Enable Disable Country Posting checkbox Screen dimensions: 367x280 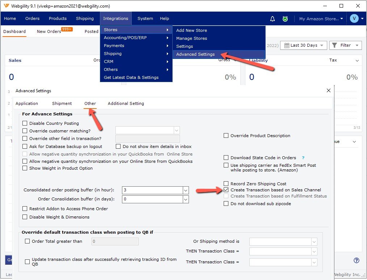pos(25,123)
